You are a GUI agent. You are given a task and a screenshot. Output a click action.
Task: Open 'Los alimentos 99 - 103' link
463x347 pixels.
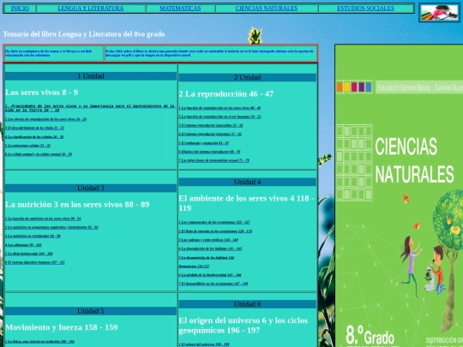tap(23, 244)
